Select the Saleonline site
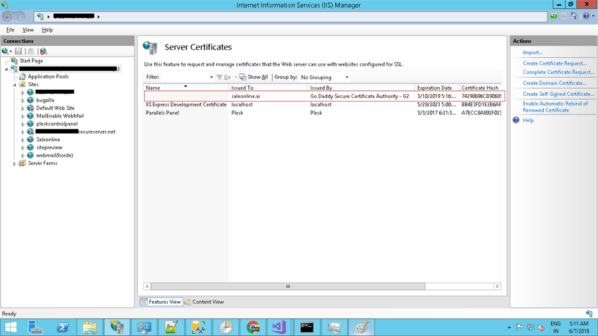The image size is (598, 336). 48,139
